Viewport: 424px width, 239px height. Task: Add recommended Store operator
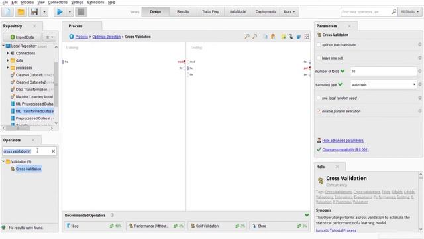pos(278,226)
